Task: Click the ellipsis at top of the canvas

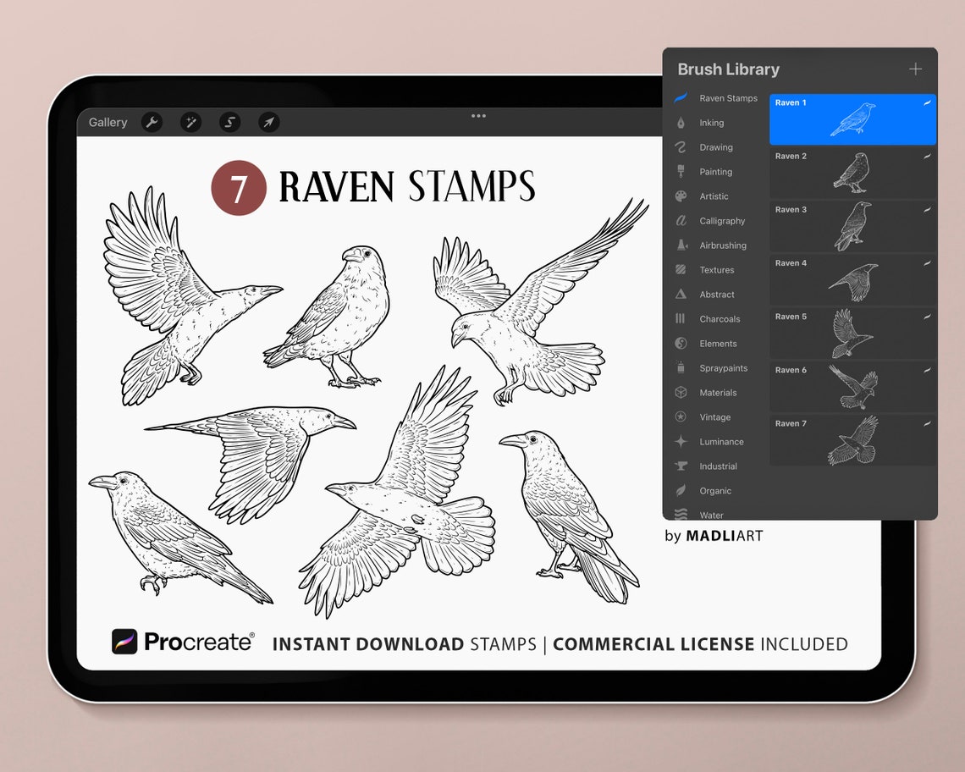Action: (478, 117)
